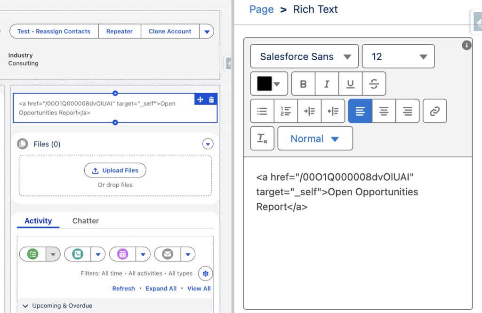
Task: Open the Normal paragraph style dropdown
Action: coord(315,138)
